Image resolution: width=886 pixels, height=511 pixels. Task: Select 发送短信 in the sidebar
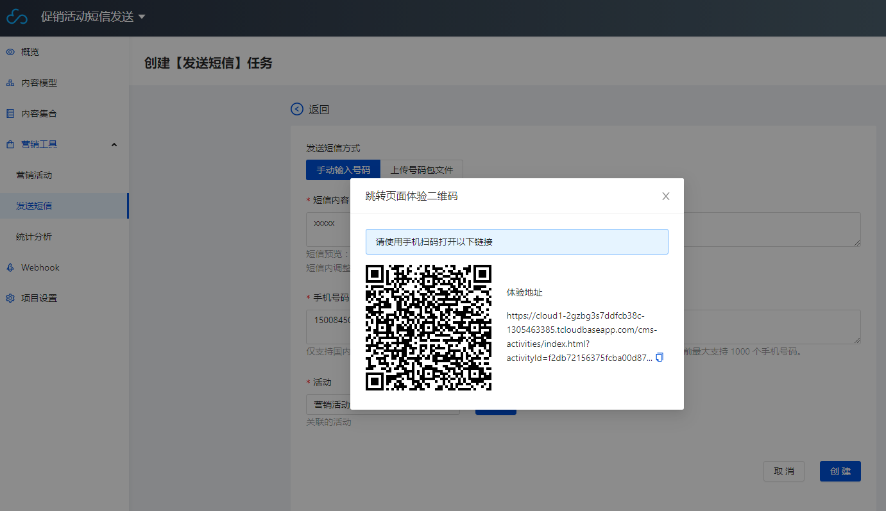(64, 206)
